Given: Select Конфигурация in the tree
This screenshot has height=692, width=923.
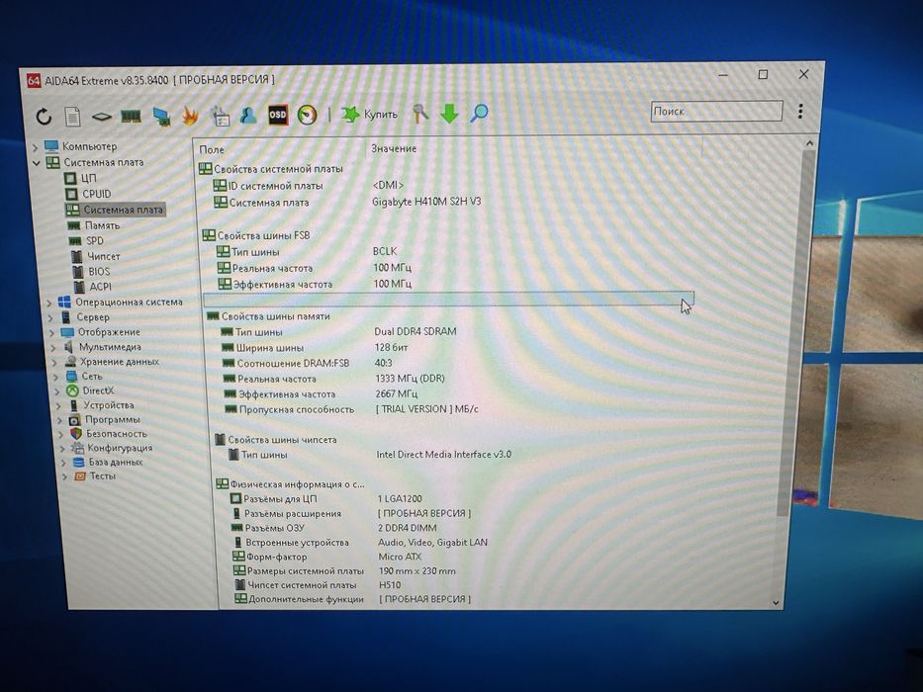Looking at the screenshot, I should pyautogui.click(x=120, y=448).
